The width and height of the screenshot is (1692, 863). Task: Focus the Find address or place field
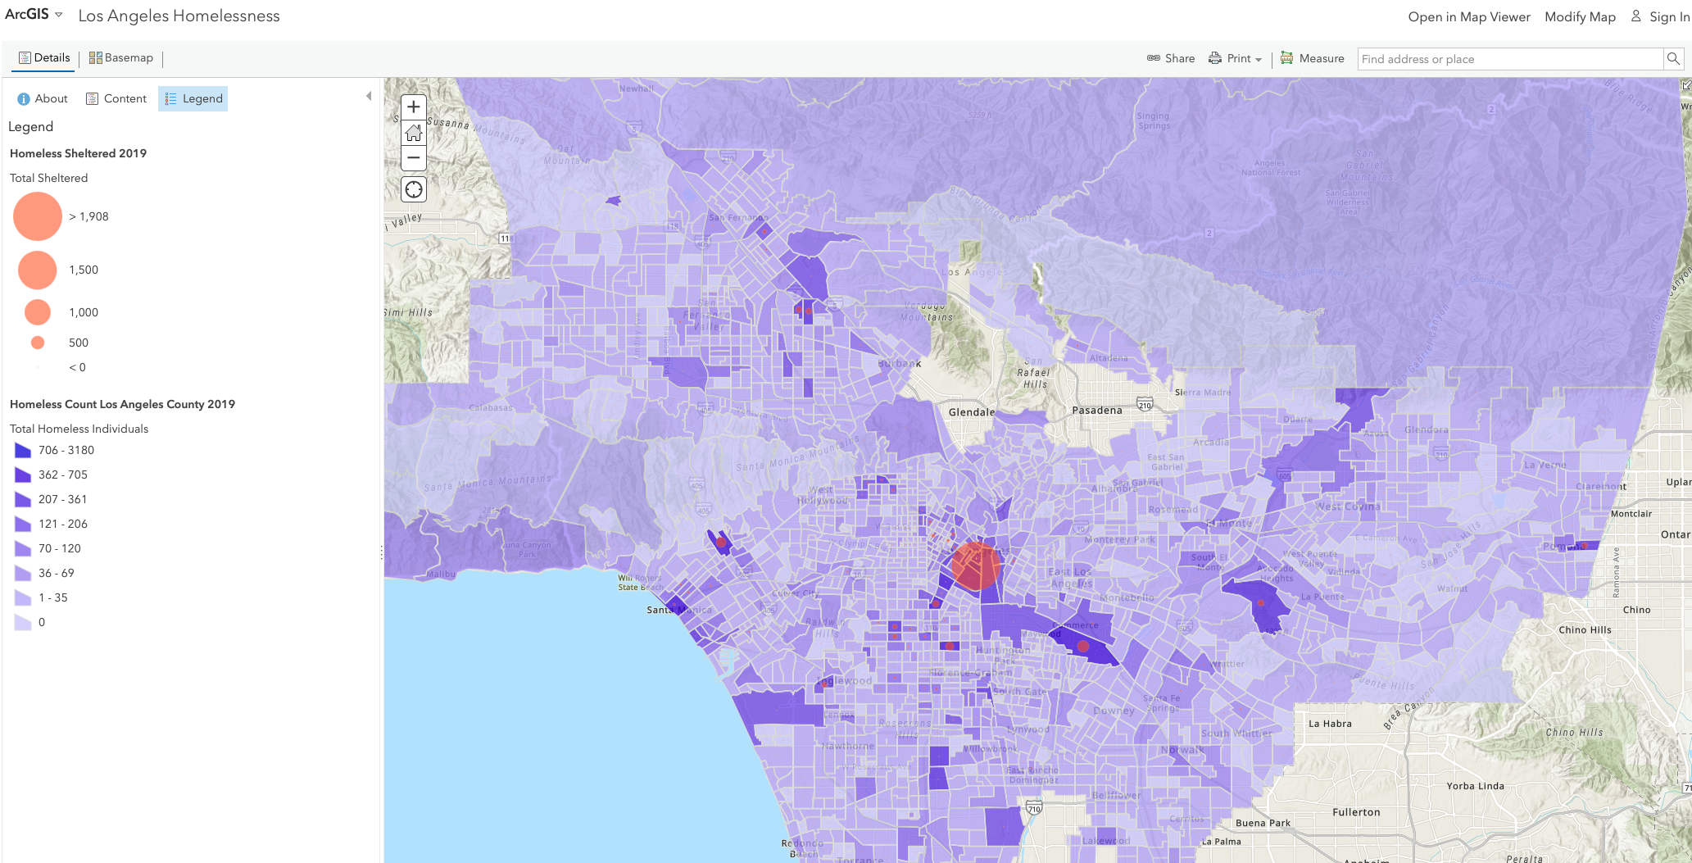click(1509, 59)
